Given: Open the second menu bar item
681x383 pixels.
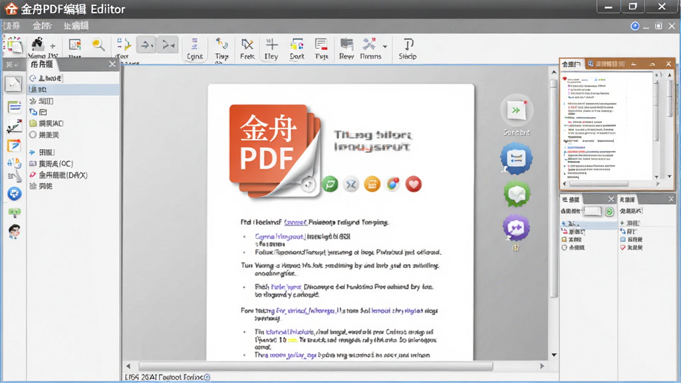Looking at the screenshot, I should pyautogui.click(x=42, y=26).
